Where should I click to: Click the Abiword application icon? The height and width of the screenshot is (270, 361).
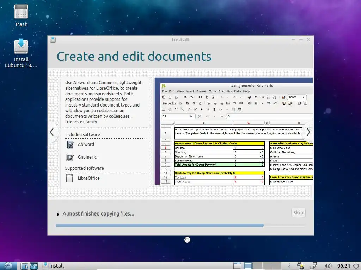pyautogui.click(x=70, y=144)
